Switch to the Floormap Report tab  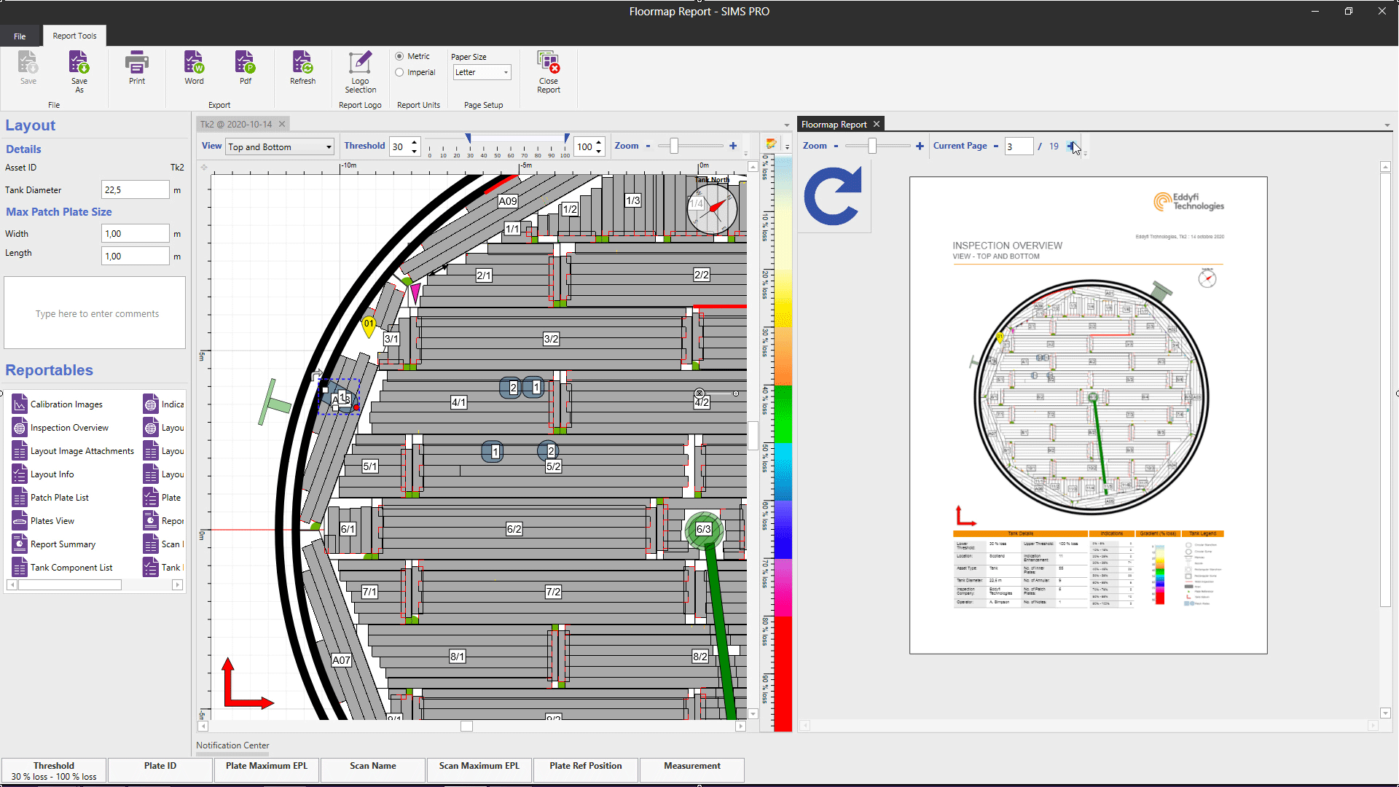834,125
